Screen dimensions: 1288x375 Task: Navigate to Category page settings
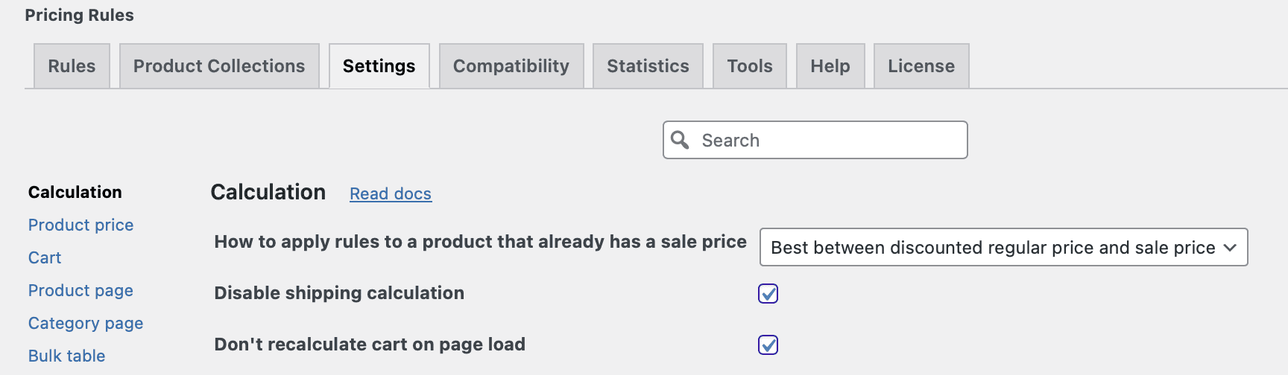86,323
